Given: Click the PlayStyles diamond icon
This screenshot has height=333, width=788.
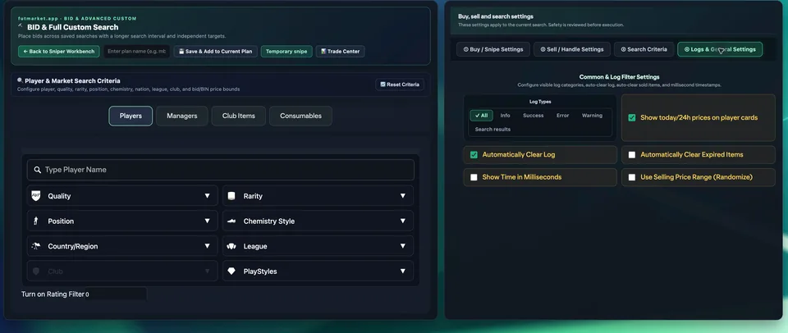Looking at the screenshot, I should click(x=231, y=271).
